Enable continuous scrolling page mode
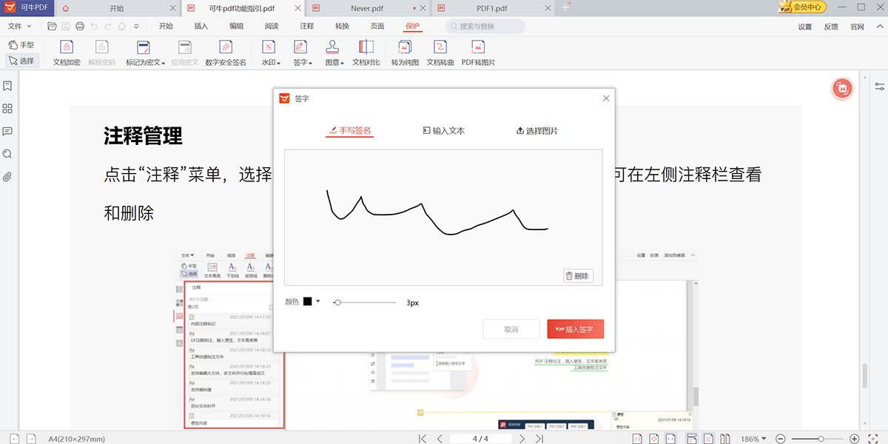The image size is (888, 444). click(x=691, y=438)
